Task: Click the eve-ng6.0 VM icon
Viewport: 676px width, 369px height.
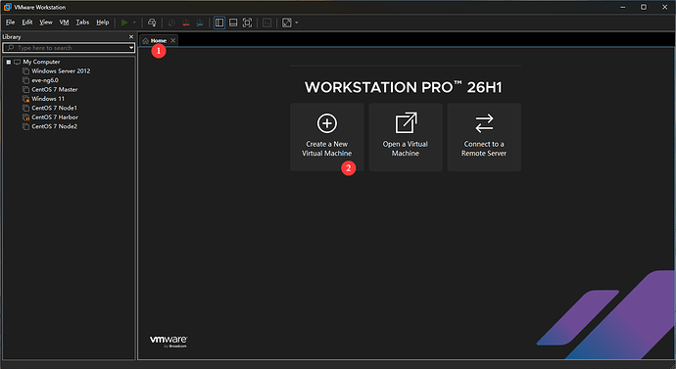Action: coord(25,80)
